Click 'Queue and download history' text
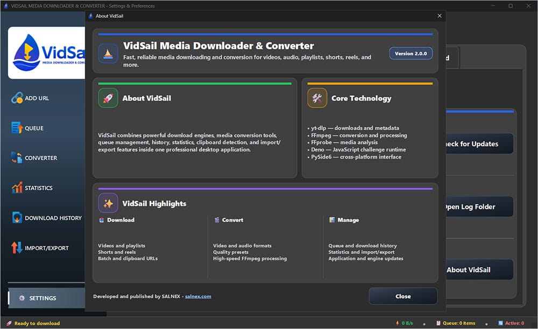The image size is (538, 329). [362, 245]
